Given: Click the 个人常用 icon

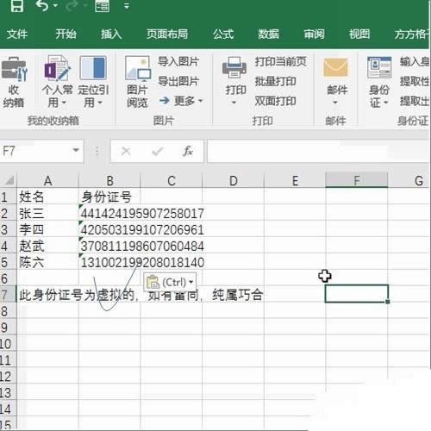Looking at the screenshot, I should [57, 68].
